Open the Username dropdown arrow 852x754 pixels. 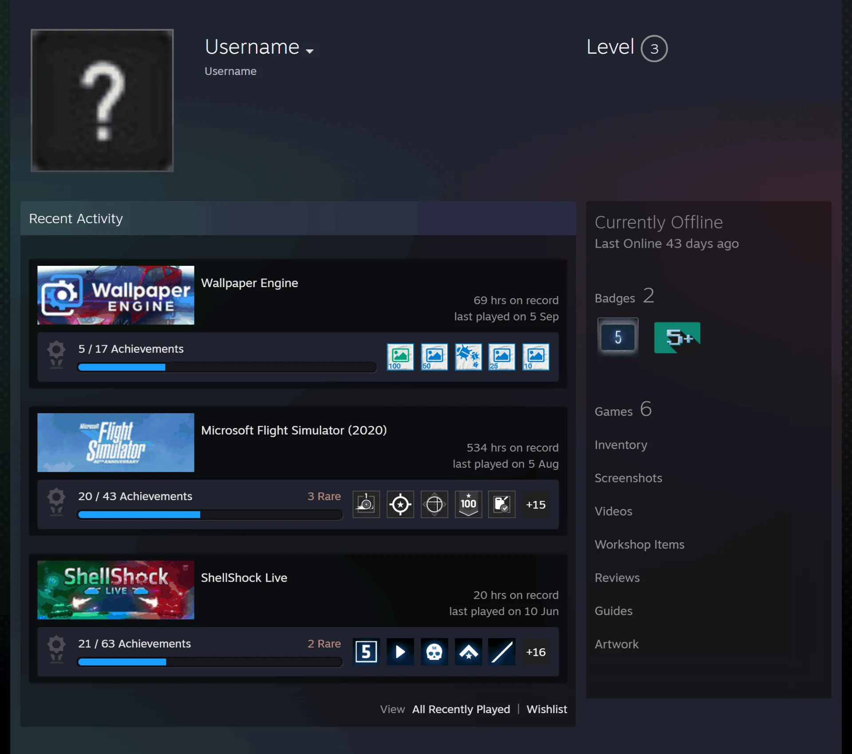click(310, 51)
